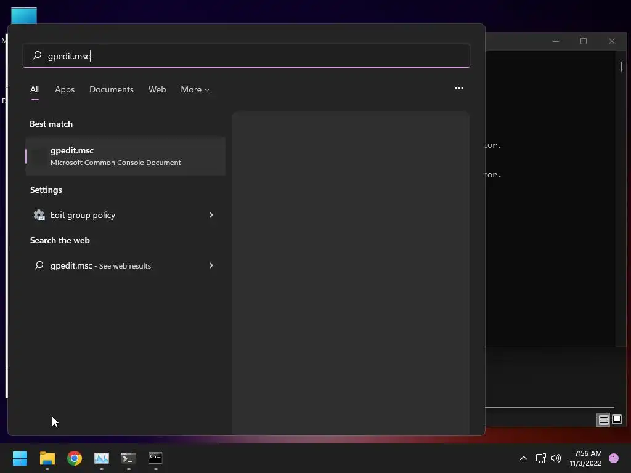Open the network status tray icon
The height and width of the screenshot is (473, 631).
pyautogui.click(x=540, y=458)
